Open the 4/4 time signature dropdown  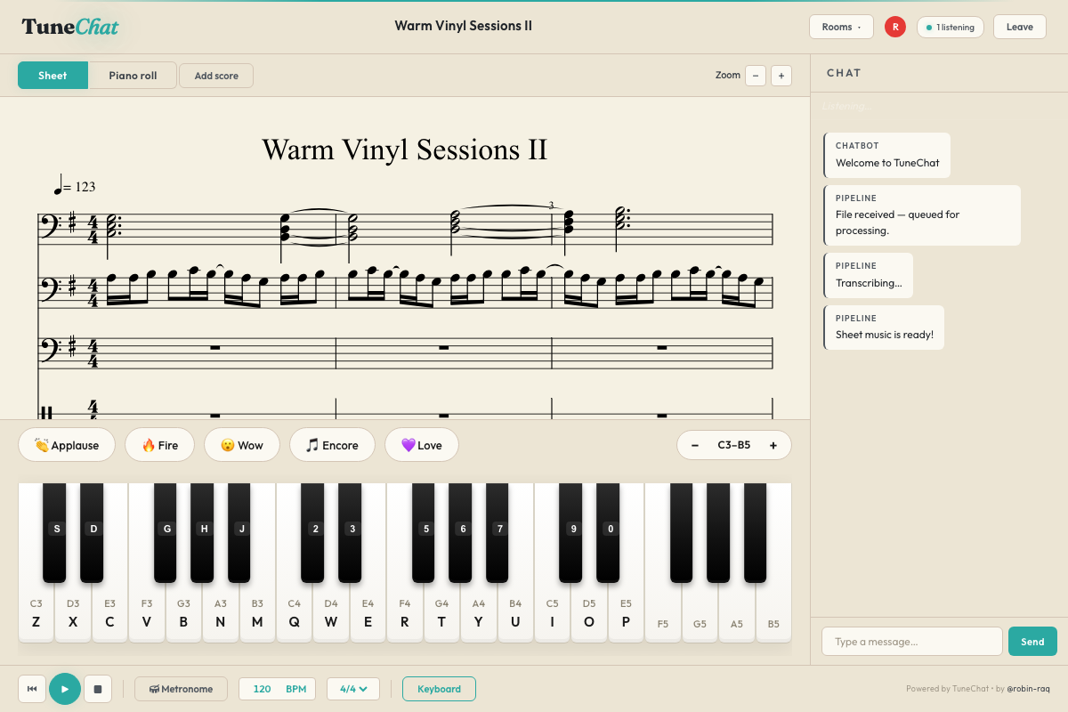pyautogui.click(x=353, y=689)
